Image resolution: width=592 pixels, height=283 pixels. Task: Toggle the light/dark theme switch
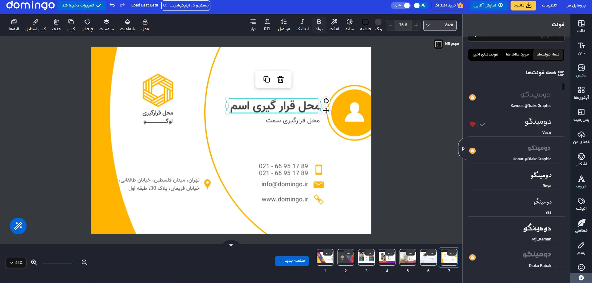[420, 6]
